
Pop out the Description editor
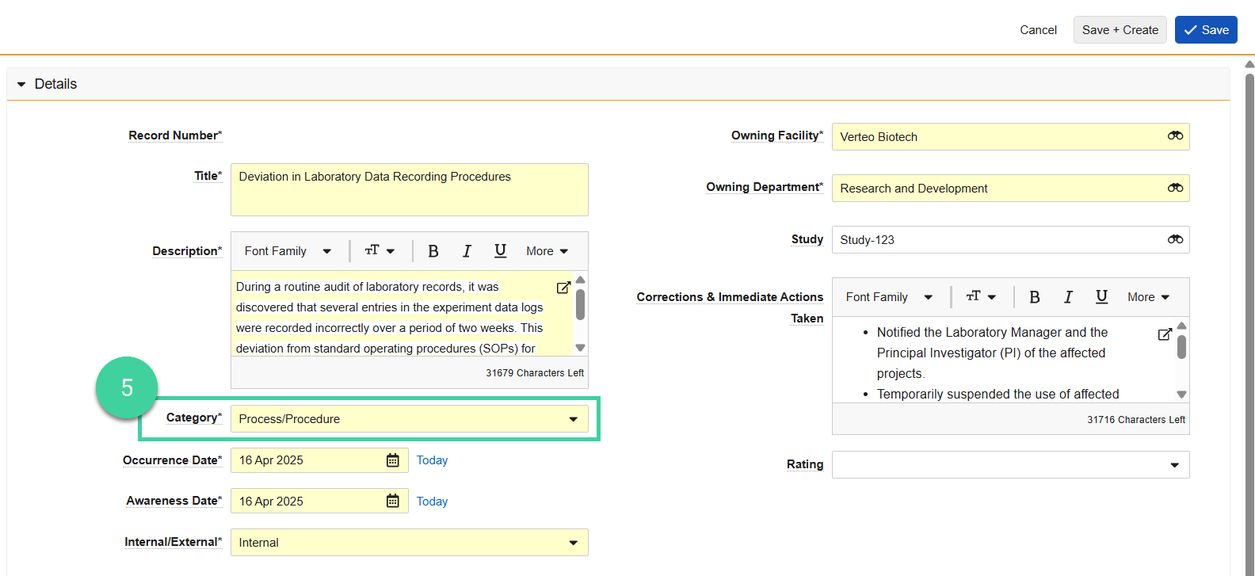coord(563,288)
